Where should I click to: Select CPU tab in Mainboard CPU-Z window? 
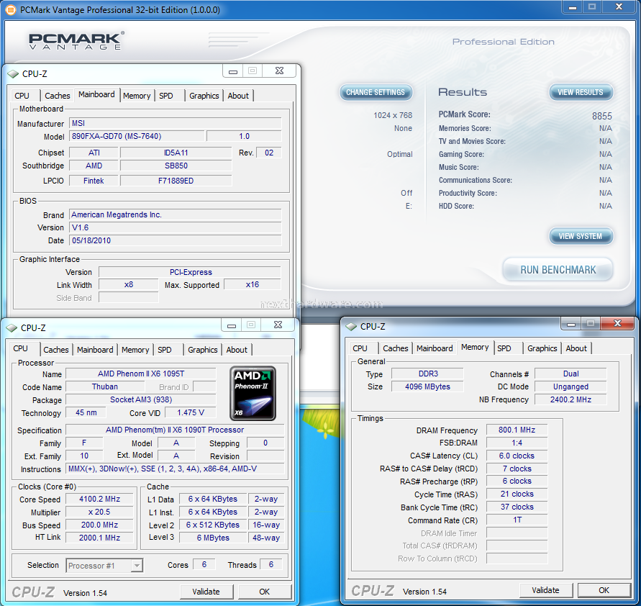coord(22,96)
